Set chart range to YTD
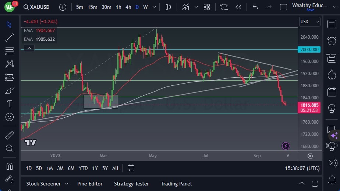 point(83,168)
